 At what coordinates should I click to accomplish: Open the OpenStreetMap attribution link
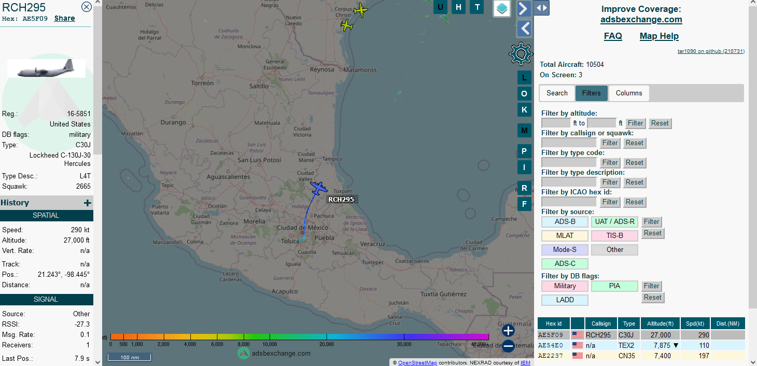point(417,363)
